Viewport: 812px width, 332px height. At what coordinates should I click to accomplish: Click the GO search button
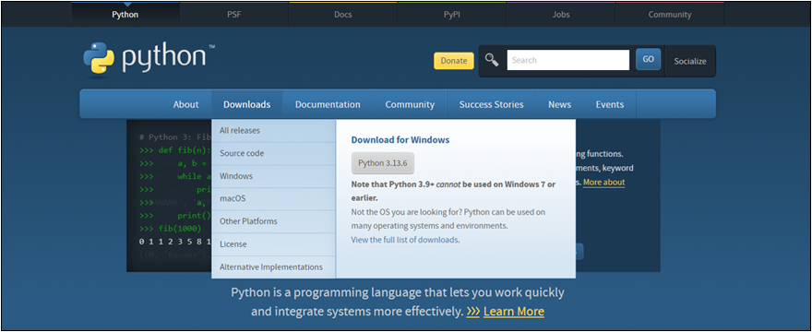(648, 60)
